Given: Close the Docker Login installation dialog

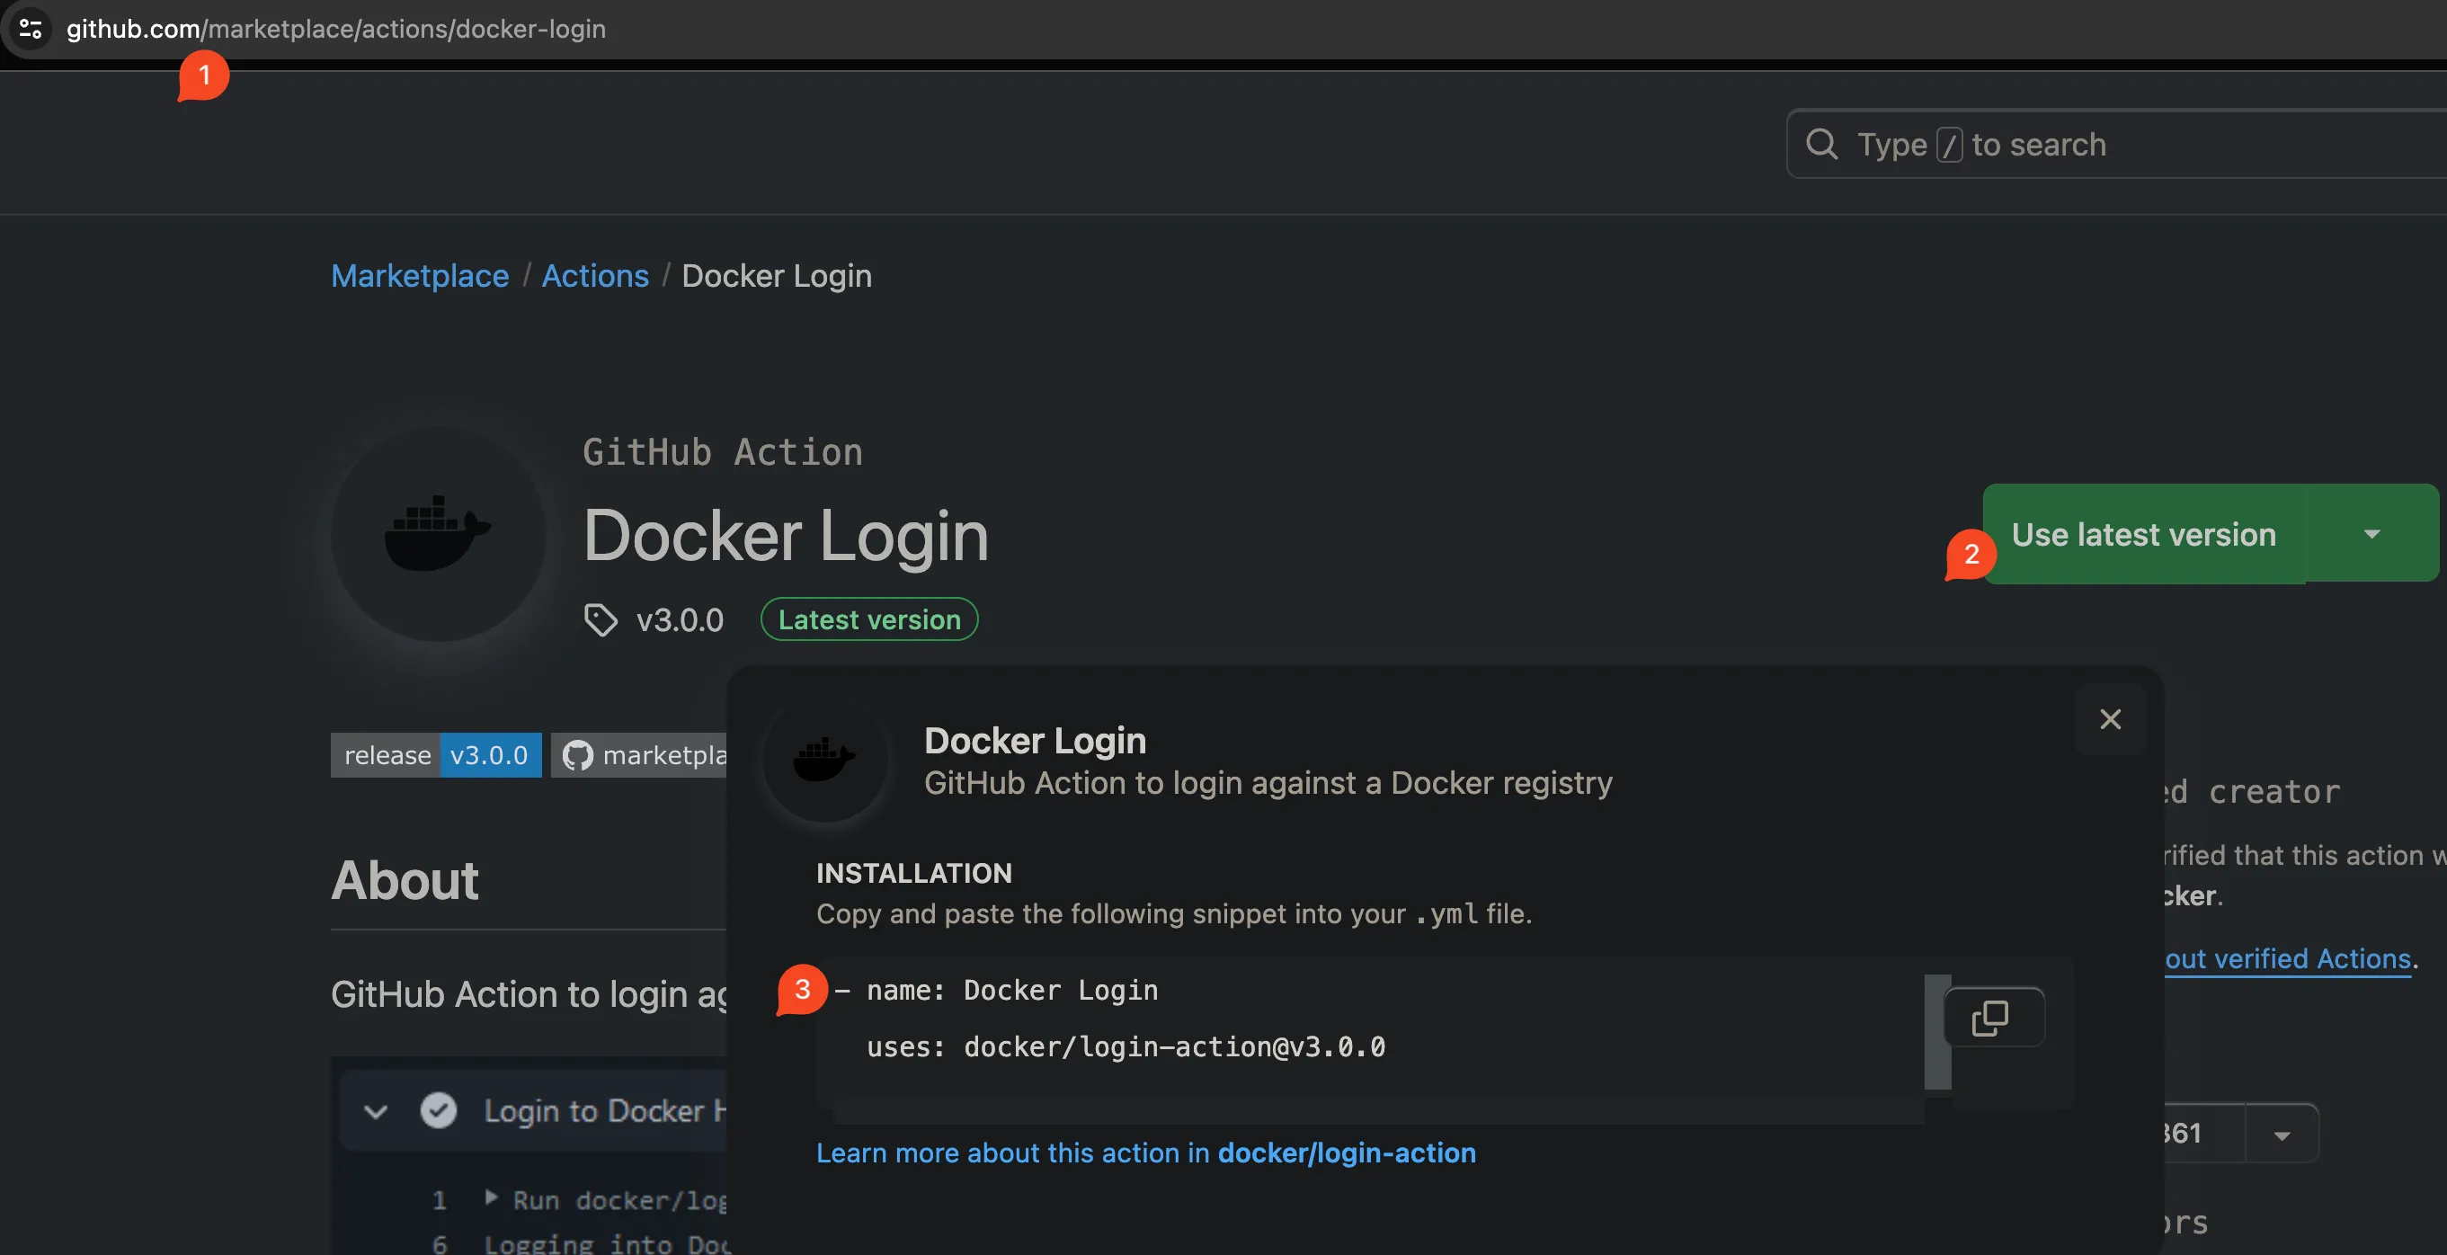Looking at the screenshot, I should pyautogui.click(x=2110, y=719).
